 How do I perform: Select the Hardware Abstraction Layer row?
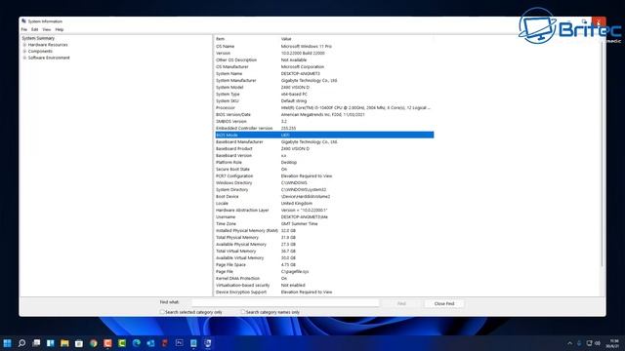[324, 211]
